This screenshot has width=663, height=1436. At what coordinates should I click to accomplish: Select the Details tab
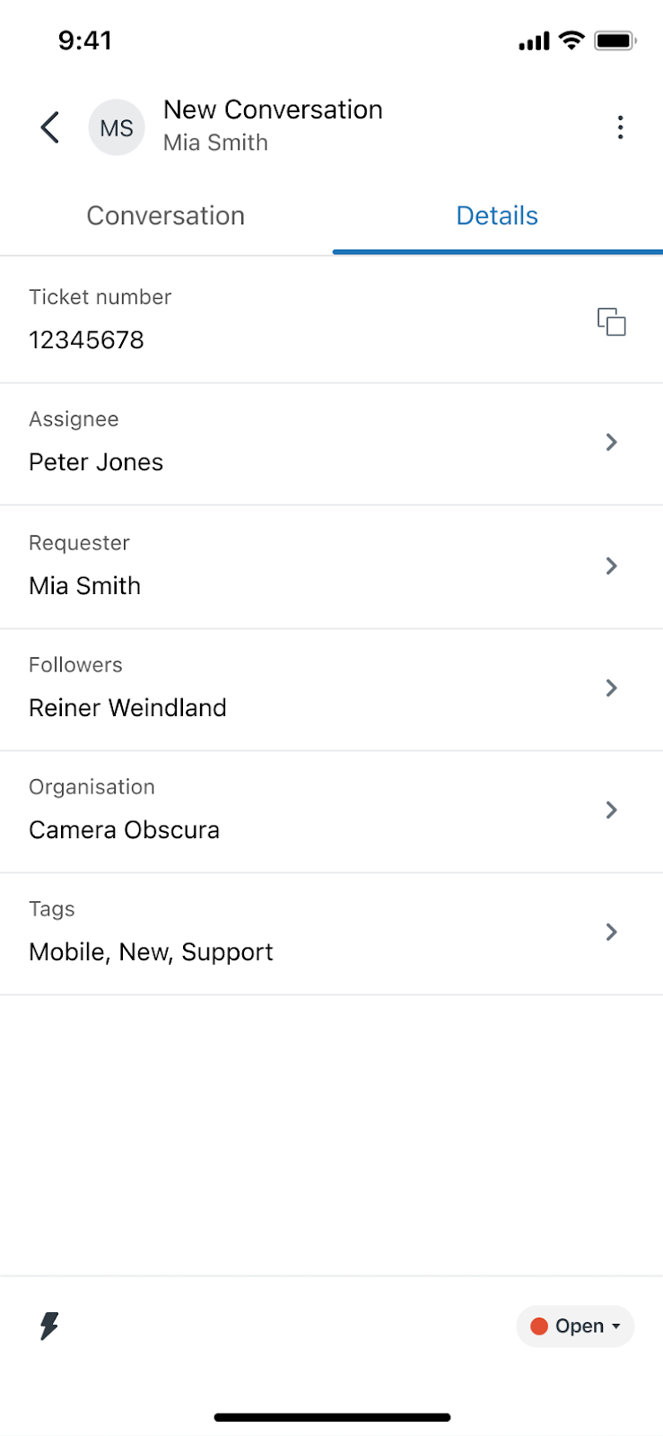pyautogui.click(x=497, y=215)
